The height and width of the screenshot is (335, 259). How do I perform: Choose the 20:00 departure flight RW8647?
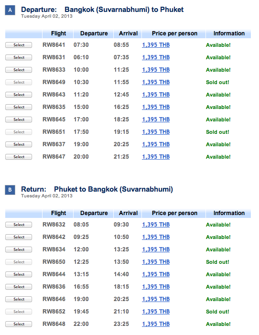(x=19, y=157)
